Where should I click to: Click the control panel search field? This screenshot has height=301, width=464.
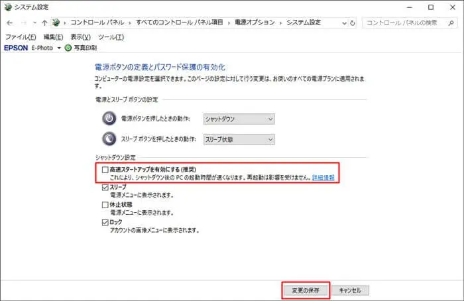click(x=402, y=23)
